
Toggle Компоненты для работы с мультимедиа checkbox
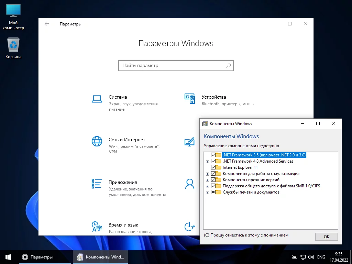213,174
